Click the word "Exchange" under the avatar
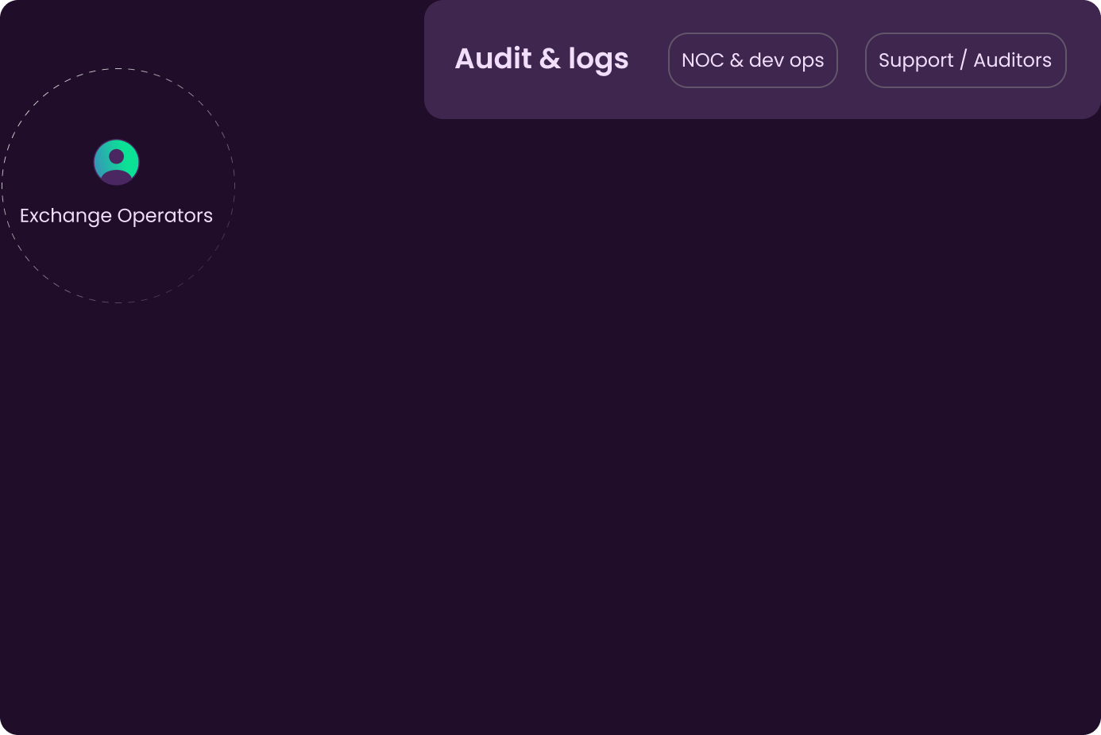 click(x=66, y=216)
